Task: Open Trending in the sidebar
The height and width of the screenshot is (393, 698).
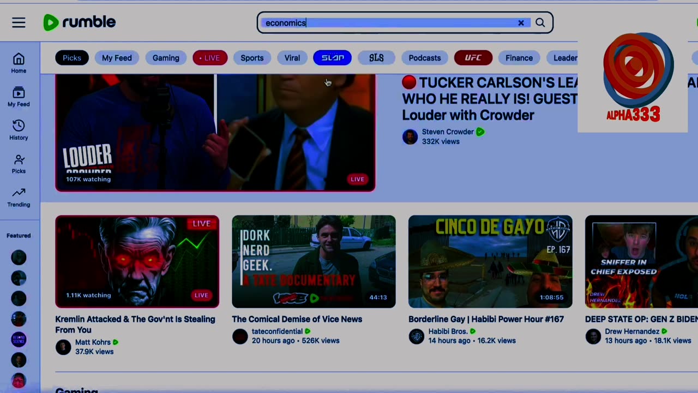Action: point(19,197)
